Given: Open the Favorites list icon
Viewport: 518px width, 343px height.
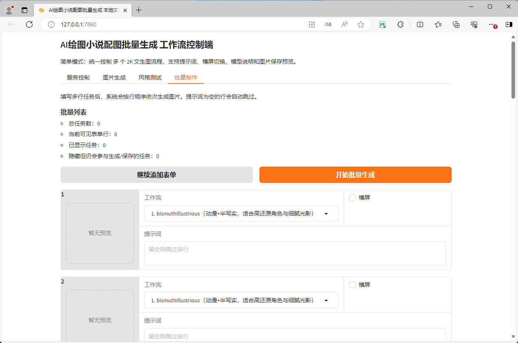Looking at the screenshot, I should click(438, 24).
